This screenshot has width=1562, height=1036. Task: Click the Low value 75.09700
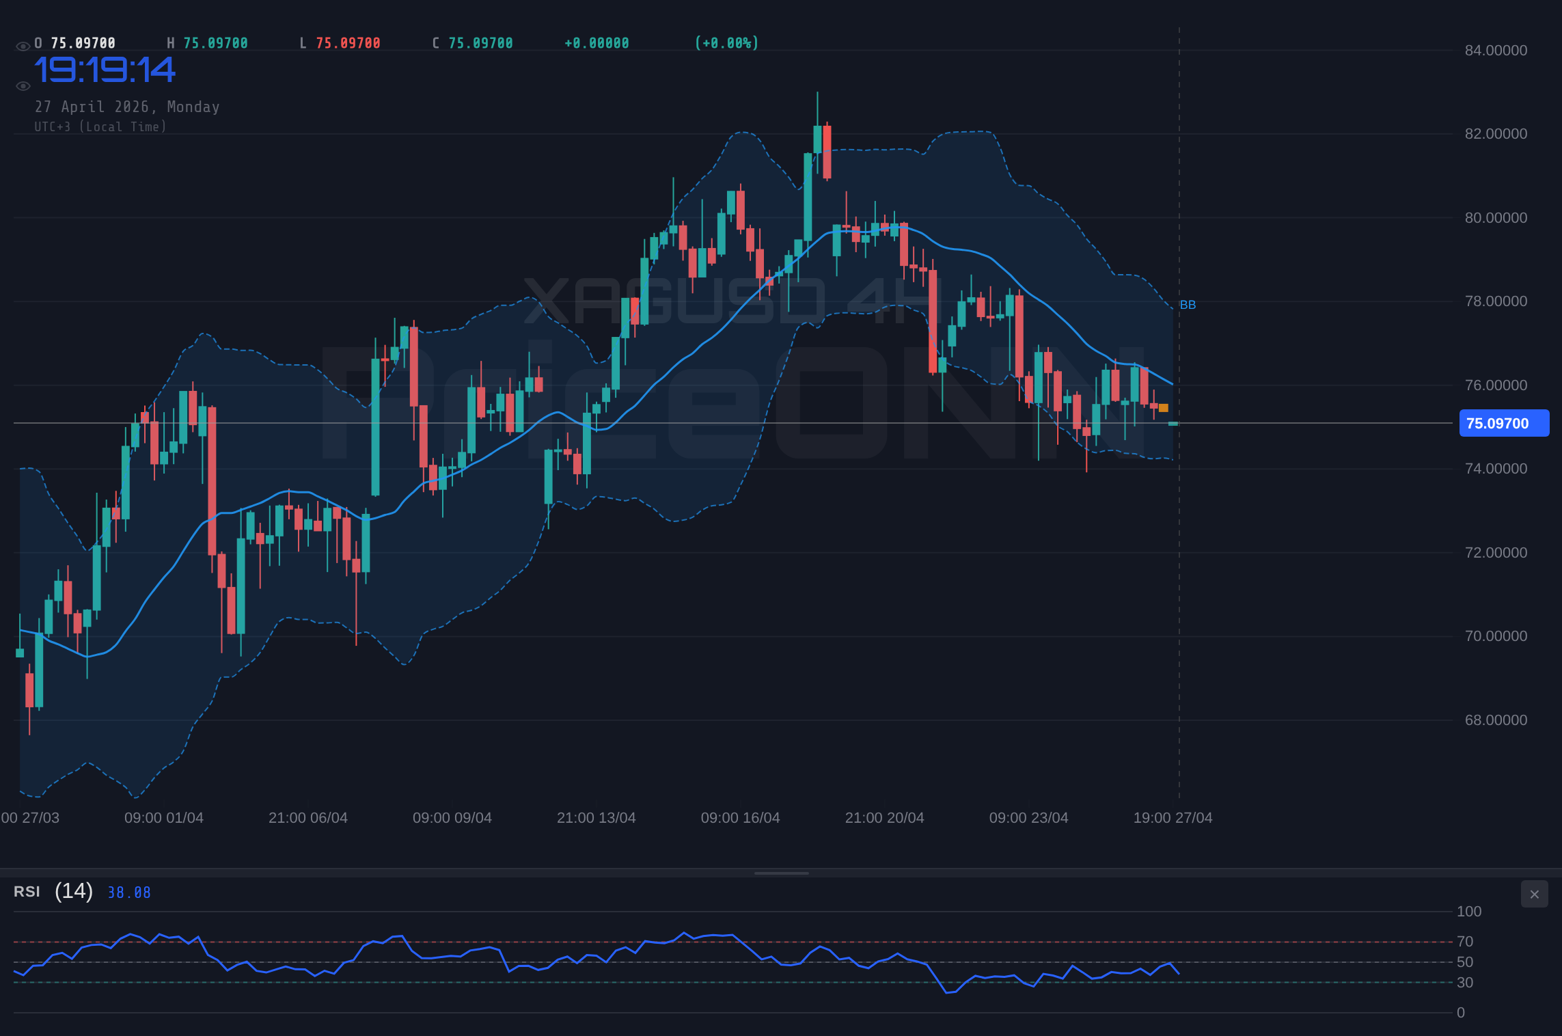coord(348,43)
